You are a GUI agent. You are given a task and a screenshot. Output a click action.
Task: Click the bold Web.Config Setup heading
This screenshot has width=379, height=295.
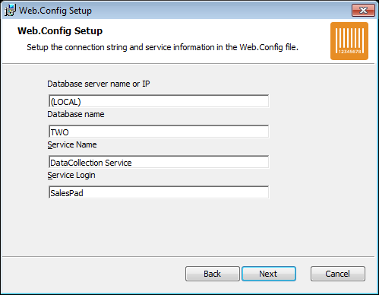click(x=60, y=31)
